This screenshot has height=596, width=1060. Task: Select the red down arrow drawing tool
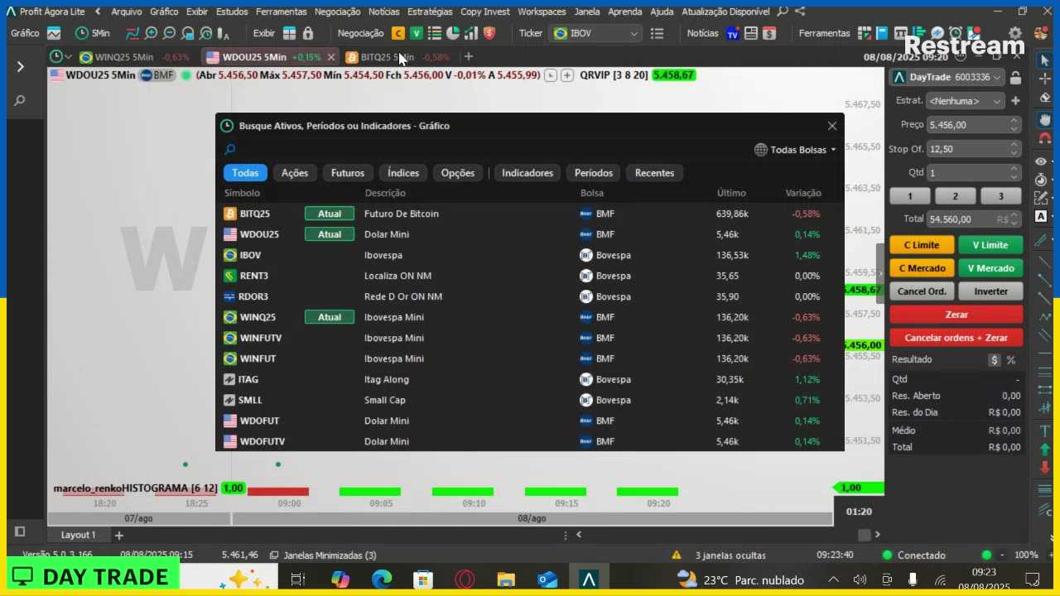click(x=1044, y=468)
